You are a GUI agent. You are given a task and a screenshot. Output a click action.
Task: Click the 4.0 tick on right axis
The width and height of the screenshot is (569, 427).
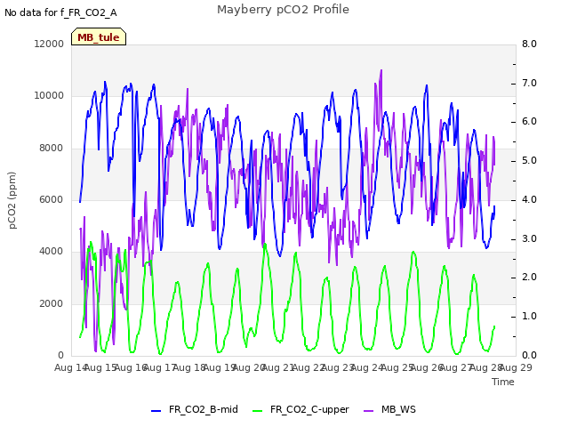(530, 199)
